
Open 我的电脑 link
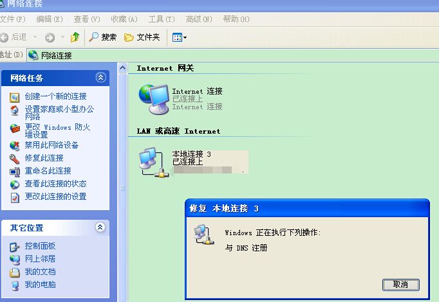point(40,285)
